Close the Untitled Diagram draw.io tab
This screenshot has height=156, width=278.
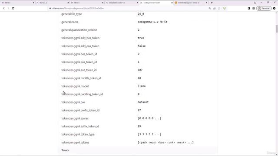[207, 3]
